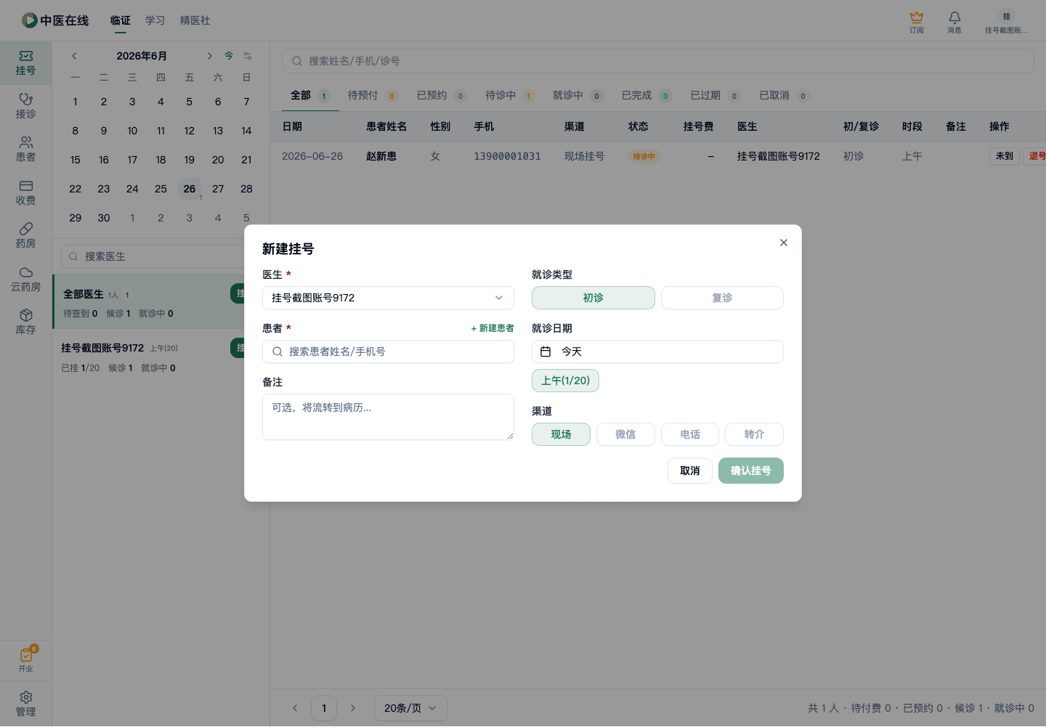The height and width of the screenshot is (727, 1046).
Task: Click the 待诊中 status badge in row
Action: 644,156
